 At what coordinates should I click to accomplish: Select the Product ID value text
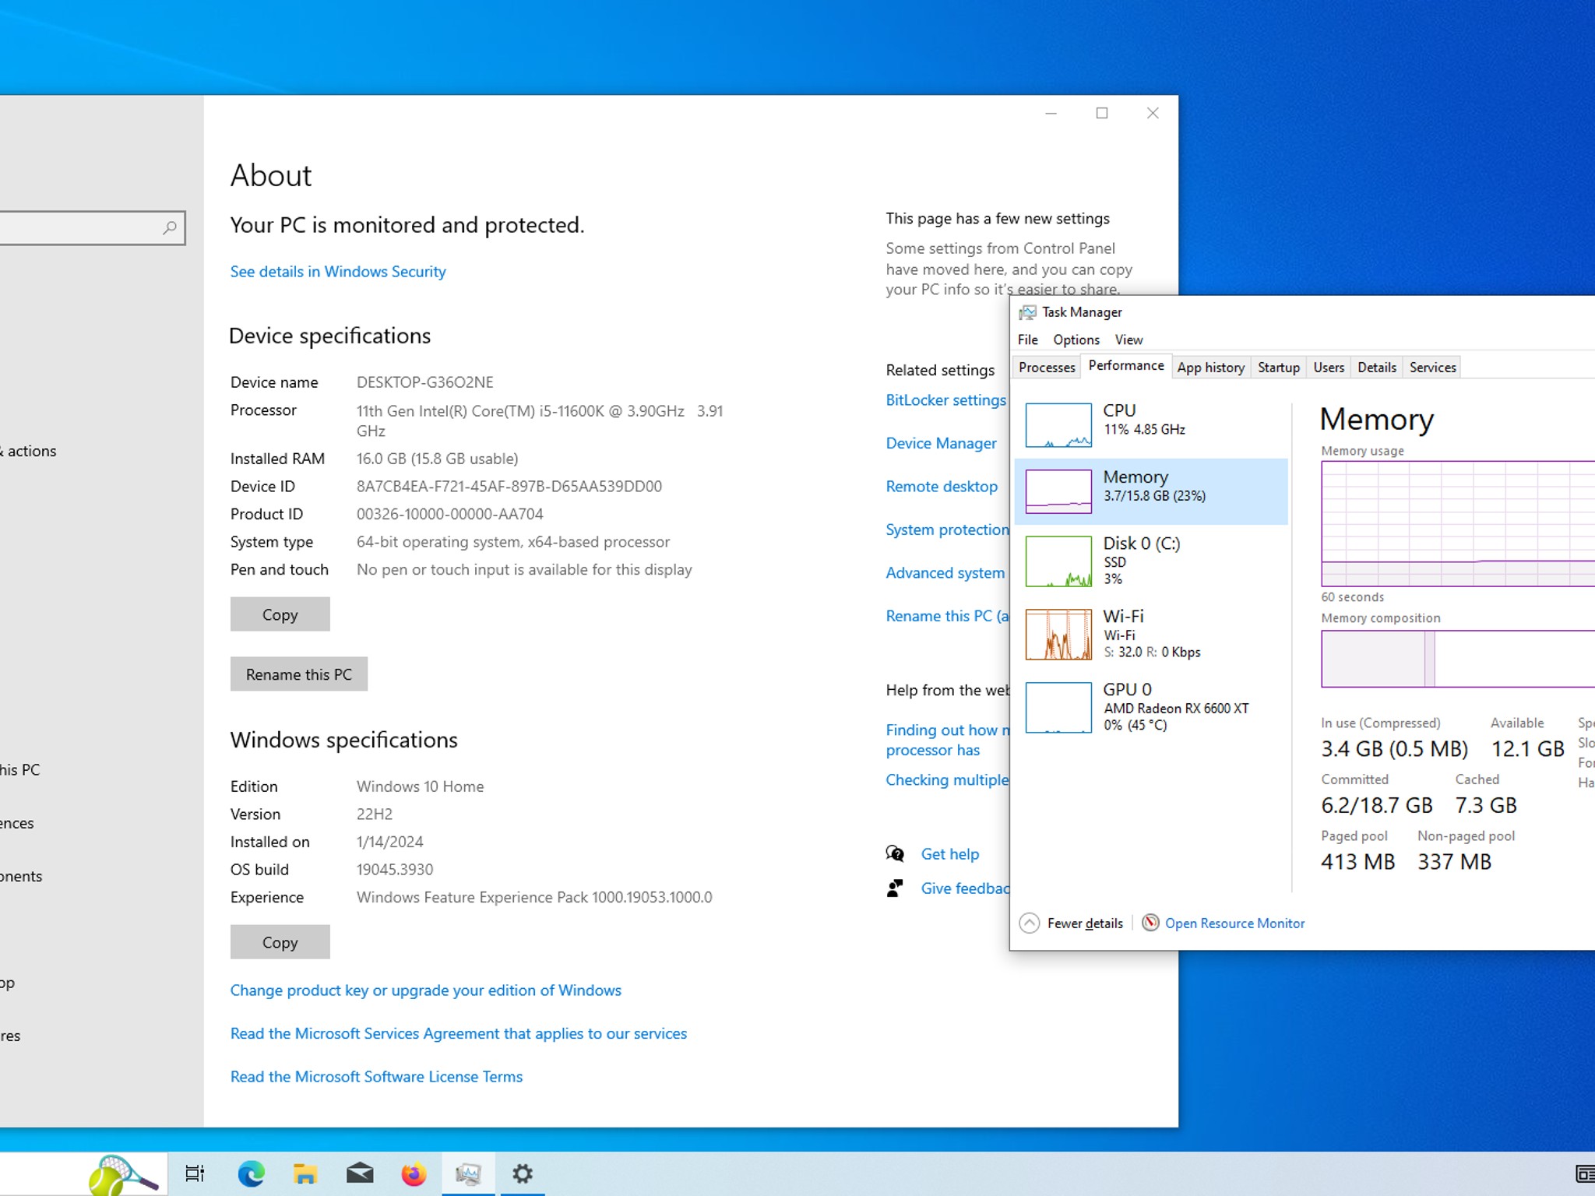tap(449, 514)
